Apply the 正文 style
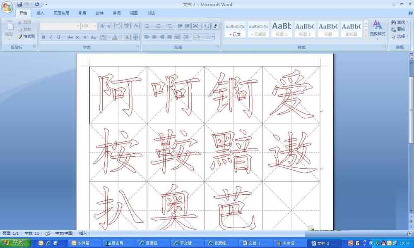Screen dimensions: 414x248 click(235, 29)
